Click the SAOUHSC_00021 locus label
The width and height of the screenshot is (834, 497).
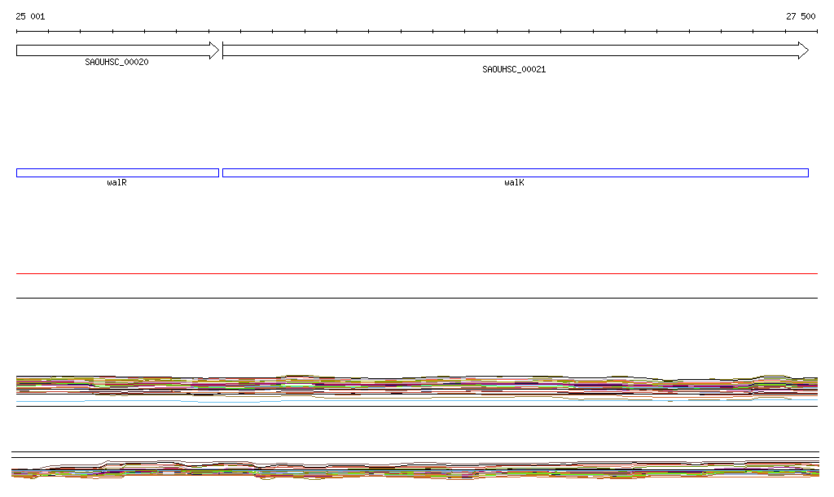(x=514, y=70)
